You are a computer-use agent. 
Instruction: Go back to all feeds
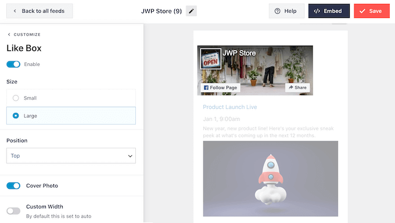coord(39,11)
